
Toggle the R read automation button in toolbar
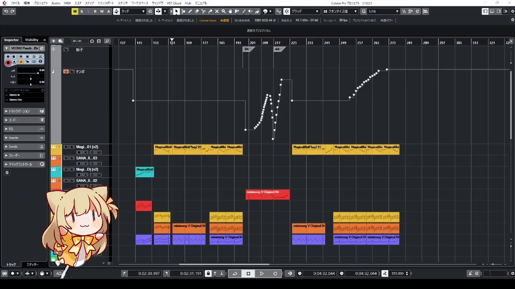(x=95, y=11)
